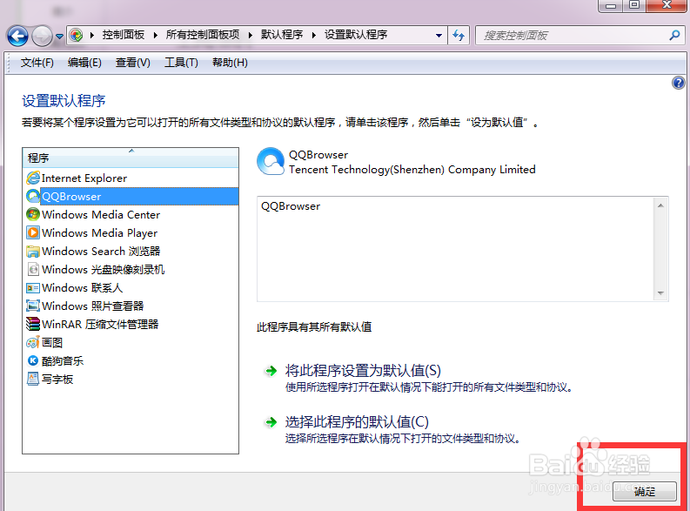Image resolution: width=690 pixels, height=511 pixels.
Task: Click the Control Panel icon in address bar
Action: [76, 35]
